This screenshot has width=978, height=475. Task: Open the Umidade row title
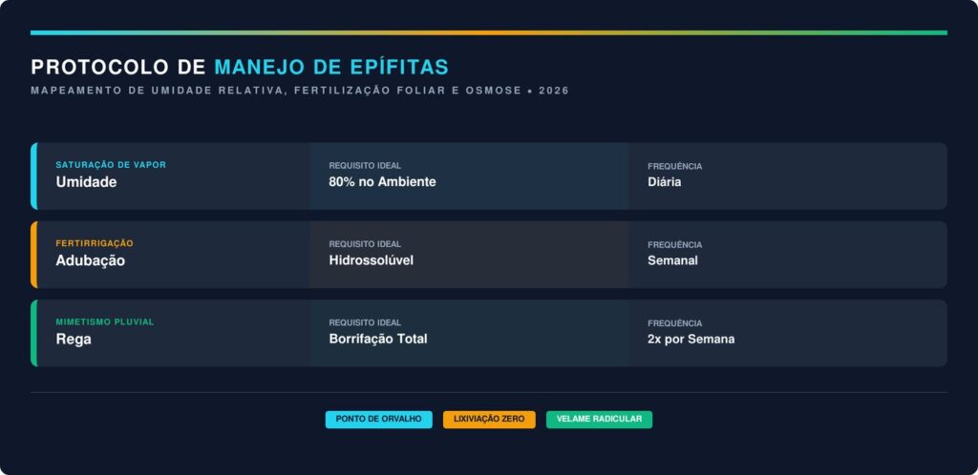[x=86, y=182]
